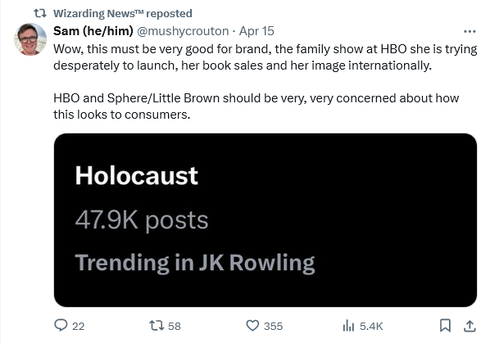Click the 22 replies count
Image resolution: width=490 pixels, height=343 pixels.
pos(78,326)
